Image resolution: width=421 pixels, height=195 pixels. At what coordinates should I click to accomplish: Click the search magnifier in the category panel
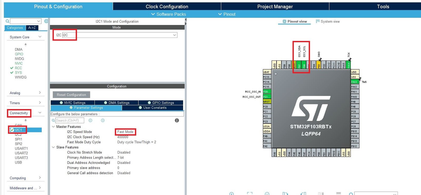7,21
